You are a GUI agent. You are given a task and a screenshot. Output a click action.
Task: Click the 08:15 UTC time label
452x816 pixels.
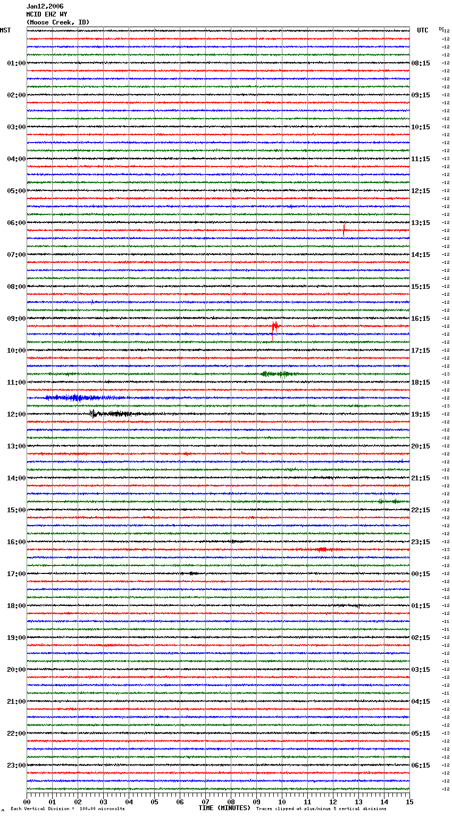click(421, 63)
